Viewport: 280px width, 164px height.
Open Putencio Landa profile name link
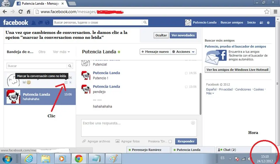[x=205, y=22]
